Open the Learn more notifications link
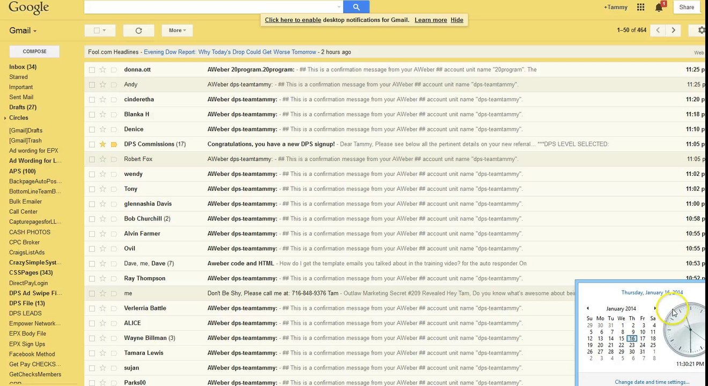Screen dimensions: 708x386 (431, 20)
